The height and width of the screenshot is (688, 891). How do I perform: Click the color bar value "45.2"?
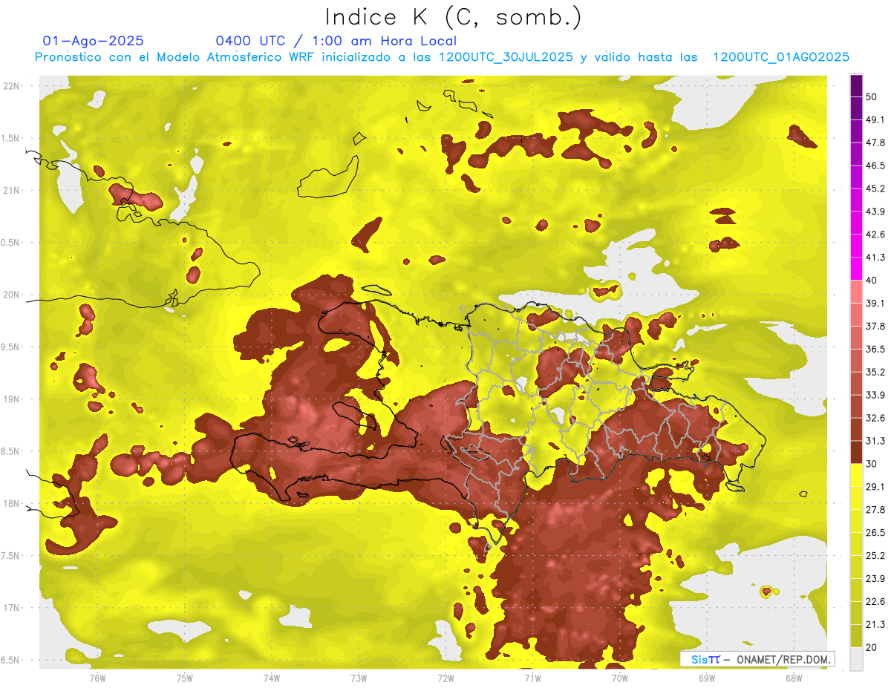[x=875, y=189]
